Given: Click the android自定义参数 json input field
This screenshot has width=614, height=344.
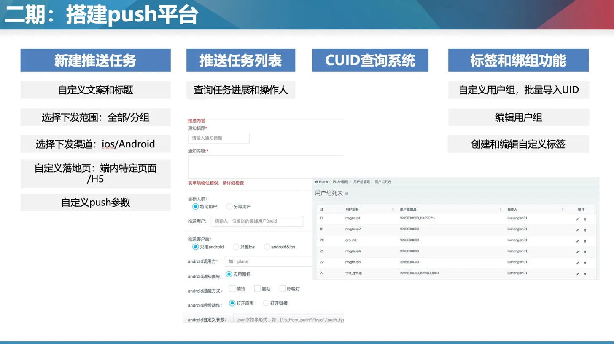Looking at the screenshot, I should tap(289, 320).
